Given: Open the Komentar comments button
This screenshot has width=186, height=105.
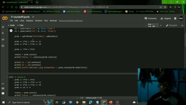Looking at the screenshot, I should click(151, 18).
